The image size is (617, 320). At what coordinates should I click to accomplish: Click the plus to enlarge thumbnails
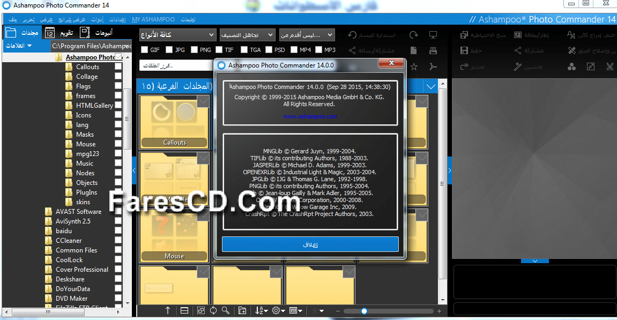click(439, 311)
